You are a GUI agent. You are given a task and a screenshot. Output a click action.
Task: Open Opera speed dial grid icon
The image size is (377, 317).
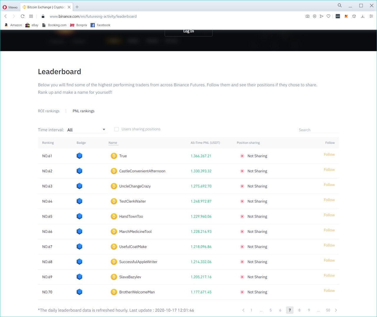coord(31,16)
